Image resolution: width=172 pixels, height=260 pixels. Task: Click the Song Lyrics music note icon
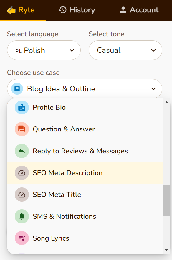pos(22,238)
